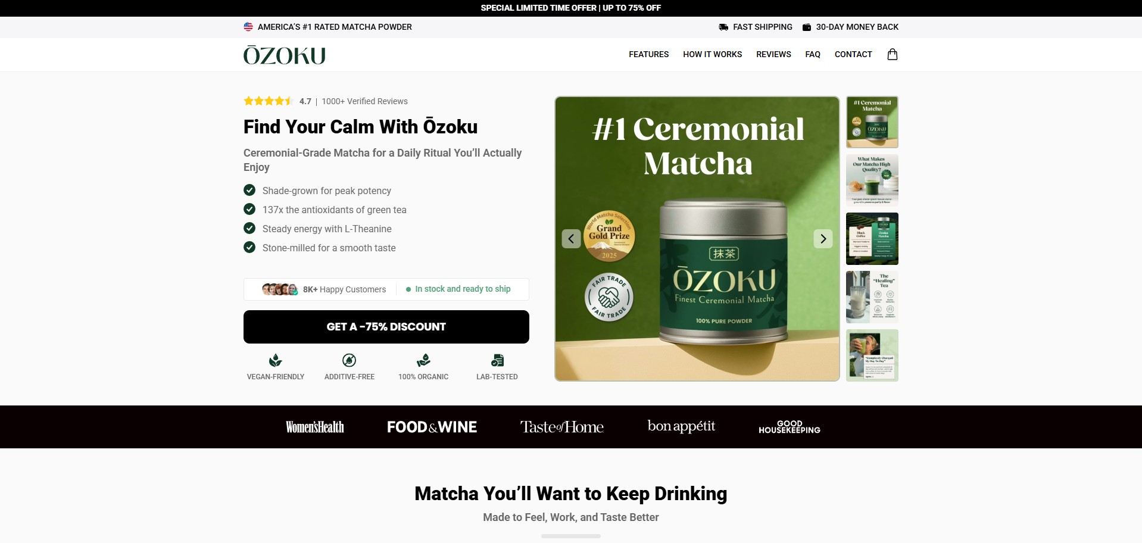Screen dimensions: 1142x543
Task: Click the Steady energy checkmark bullet
Action: [x=249, y=228]
